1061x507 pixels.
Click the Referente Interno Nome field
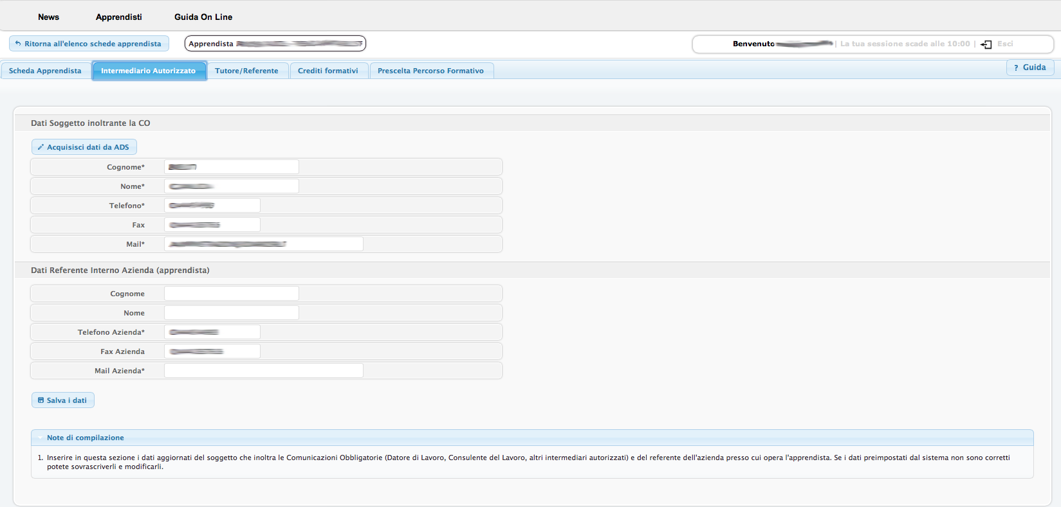coord(231,313)
